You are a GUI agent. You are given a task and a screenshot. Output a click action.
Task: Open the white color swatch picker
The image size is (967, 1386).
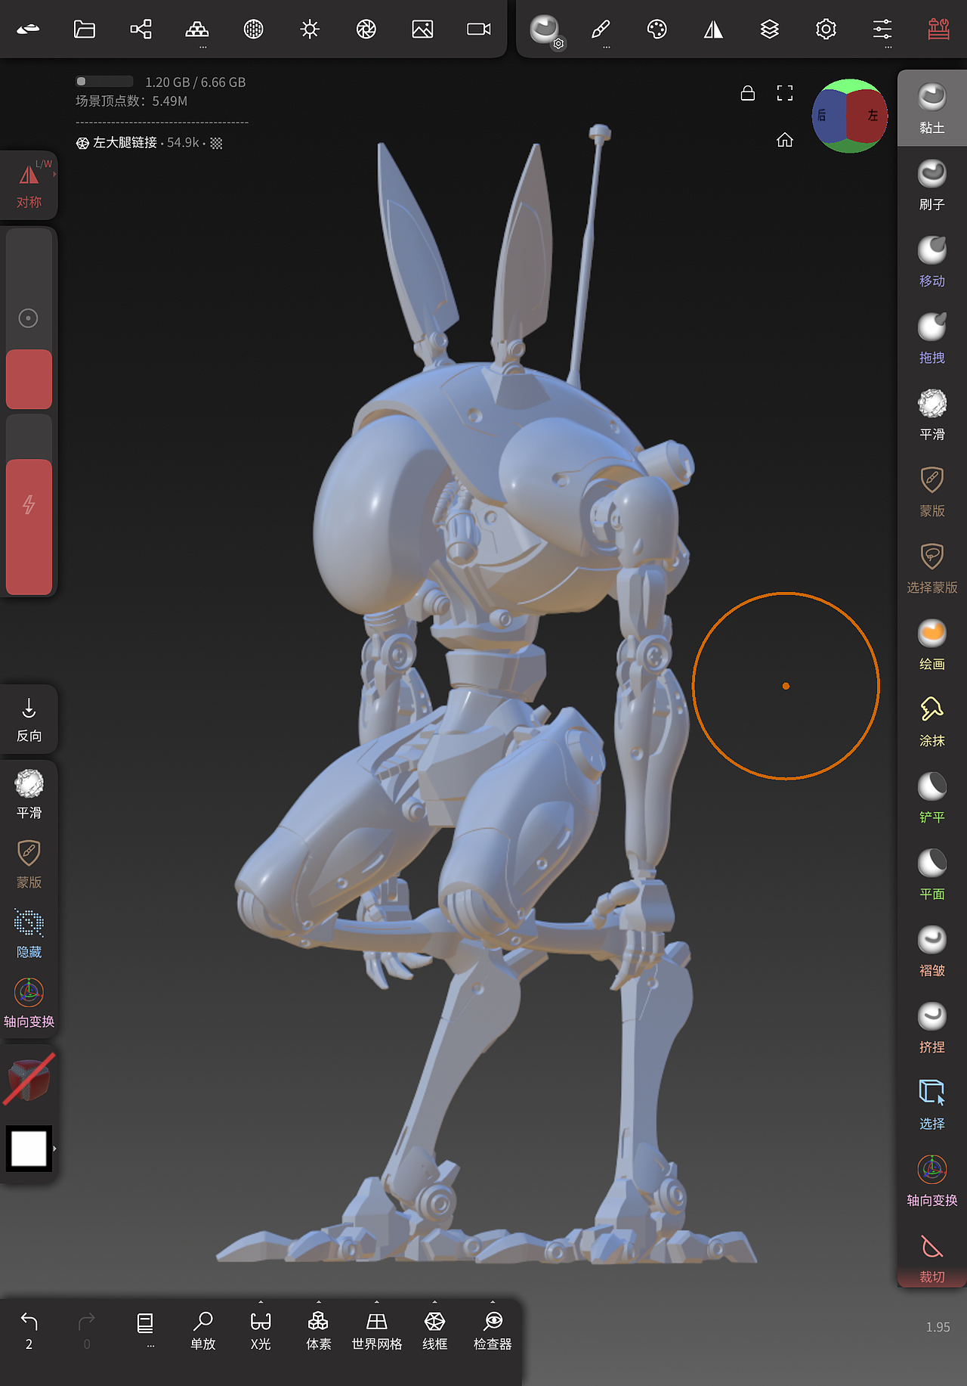point(29,1149)
